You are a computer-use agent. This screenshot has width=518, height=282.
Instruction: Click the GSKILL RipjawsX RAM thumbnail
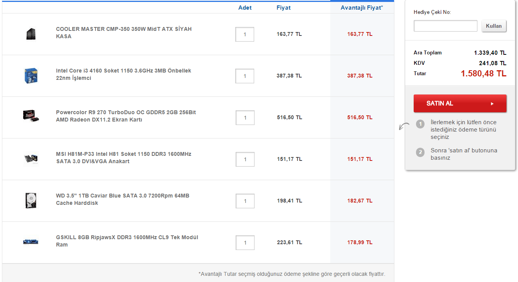31,241
